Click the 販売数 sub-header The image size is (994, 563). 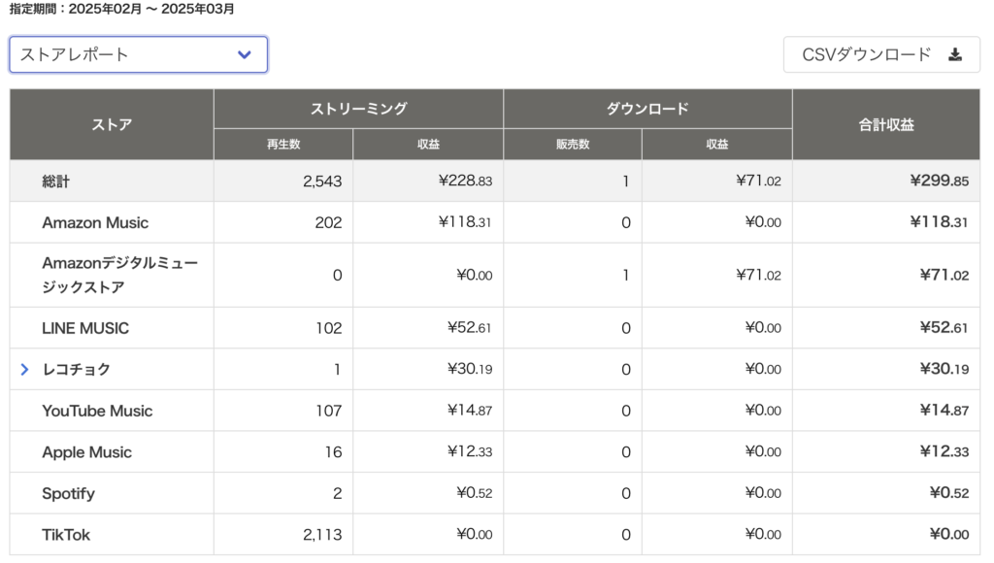(573, 144)
